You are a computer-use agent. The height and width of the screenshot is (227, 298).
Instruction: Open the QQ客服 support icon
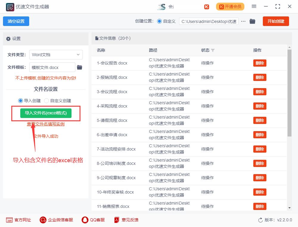point(85,220)
